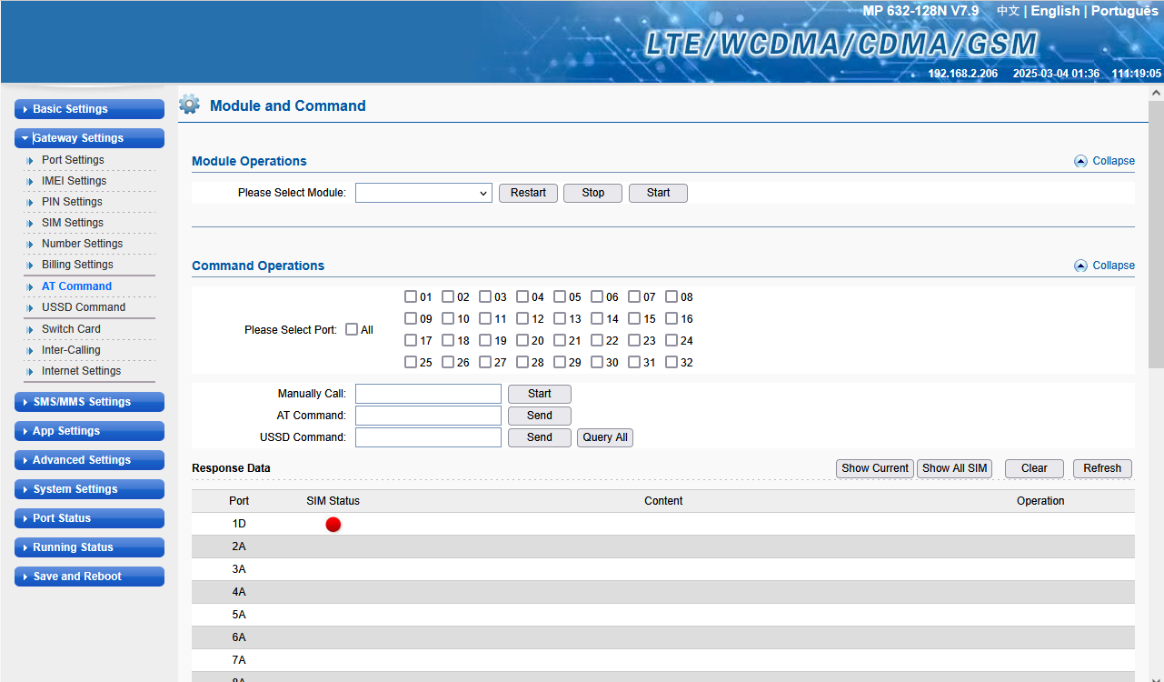Click the Collapse arrow icon for Module Operations

click(x=1080, y=161)
